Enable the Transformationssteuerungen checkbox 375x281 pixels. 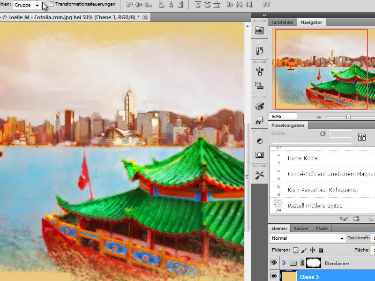tap(51, 4)
